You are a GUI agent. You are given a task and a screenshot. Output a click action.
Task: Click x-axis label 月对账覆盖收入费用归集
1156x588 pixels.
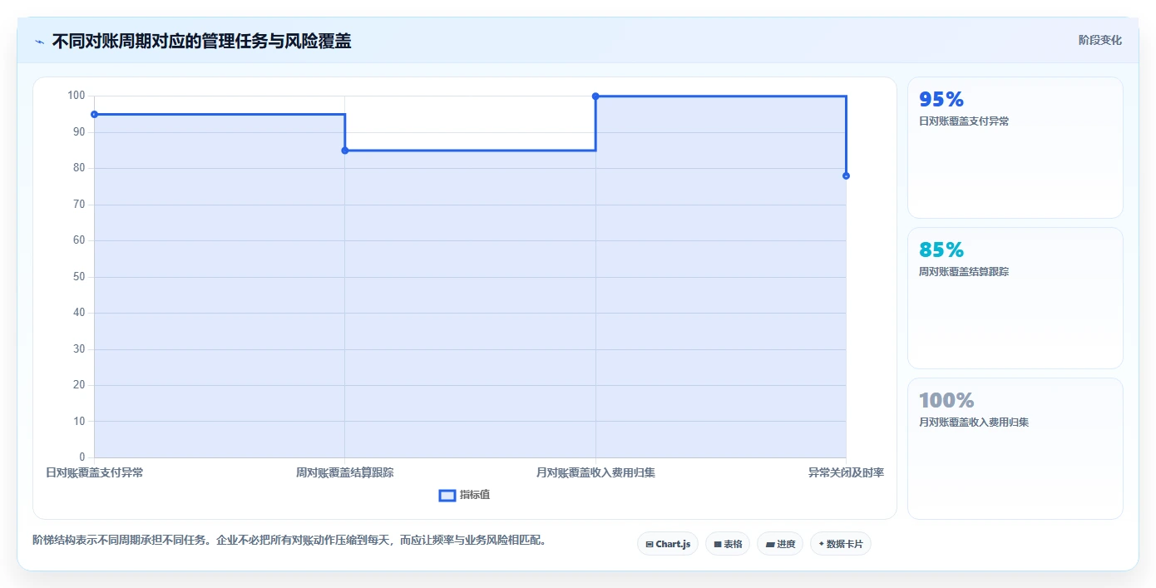tap(595, 472)
